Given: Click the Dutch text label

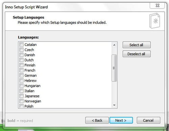Looking at the screenshot, I should click(29, 60).
